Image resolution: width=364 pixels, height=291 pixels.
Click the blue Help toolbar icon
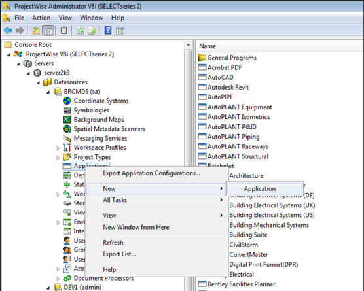[108, 30]
